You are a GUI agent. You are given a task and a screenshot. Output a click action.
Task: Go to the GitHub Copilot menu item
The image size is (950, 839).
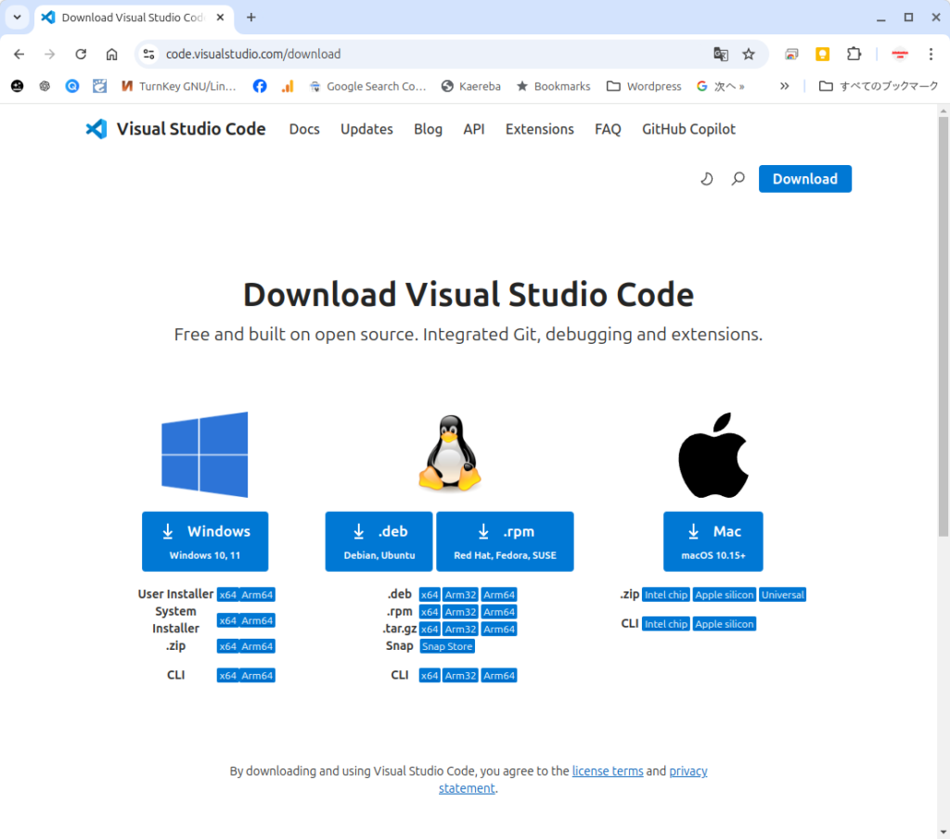tap(688, 129)
